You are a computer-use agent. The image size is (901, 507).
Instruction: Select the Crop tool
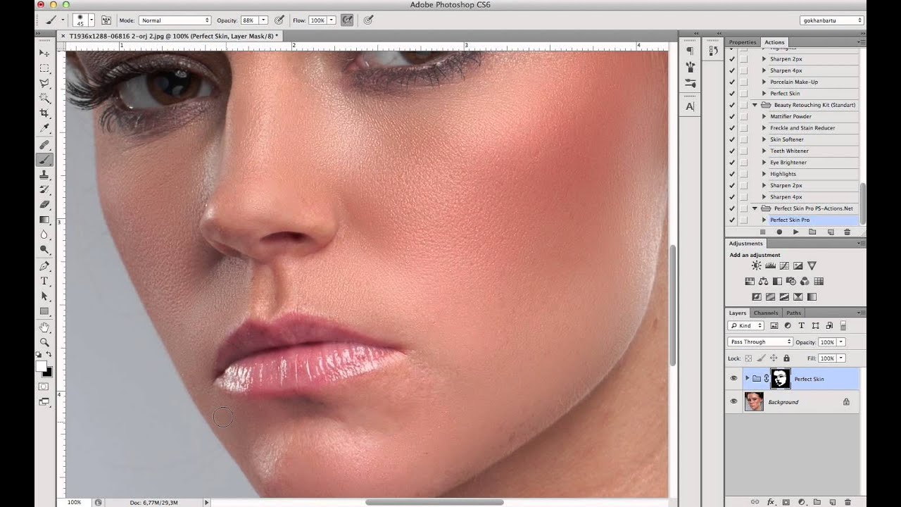click(x=44, y=113)
